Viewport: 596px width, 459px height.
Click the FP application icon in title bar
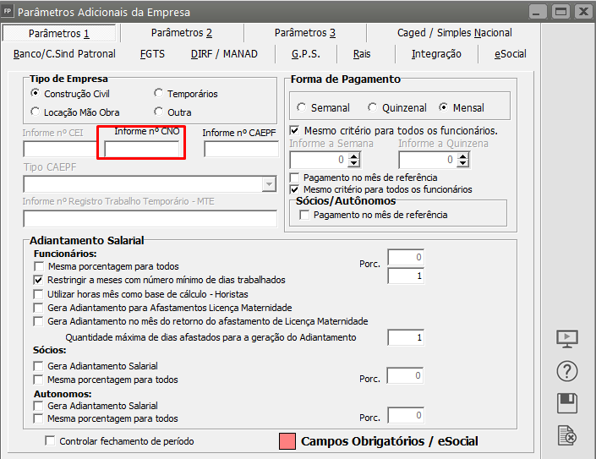tap(8, 12)
